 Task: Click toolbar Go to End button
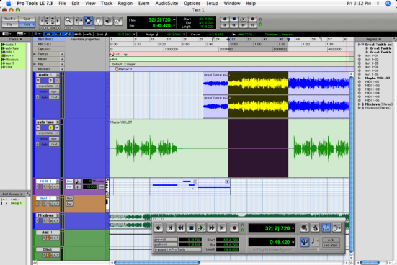[252, 25]
